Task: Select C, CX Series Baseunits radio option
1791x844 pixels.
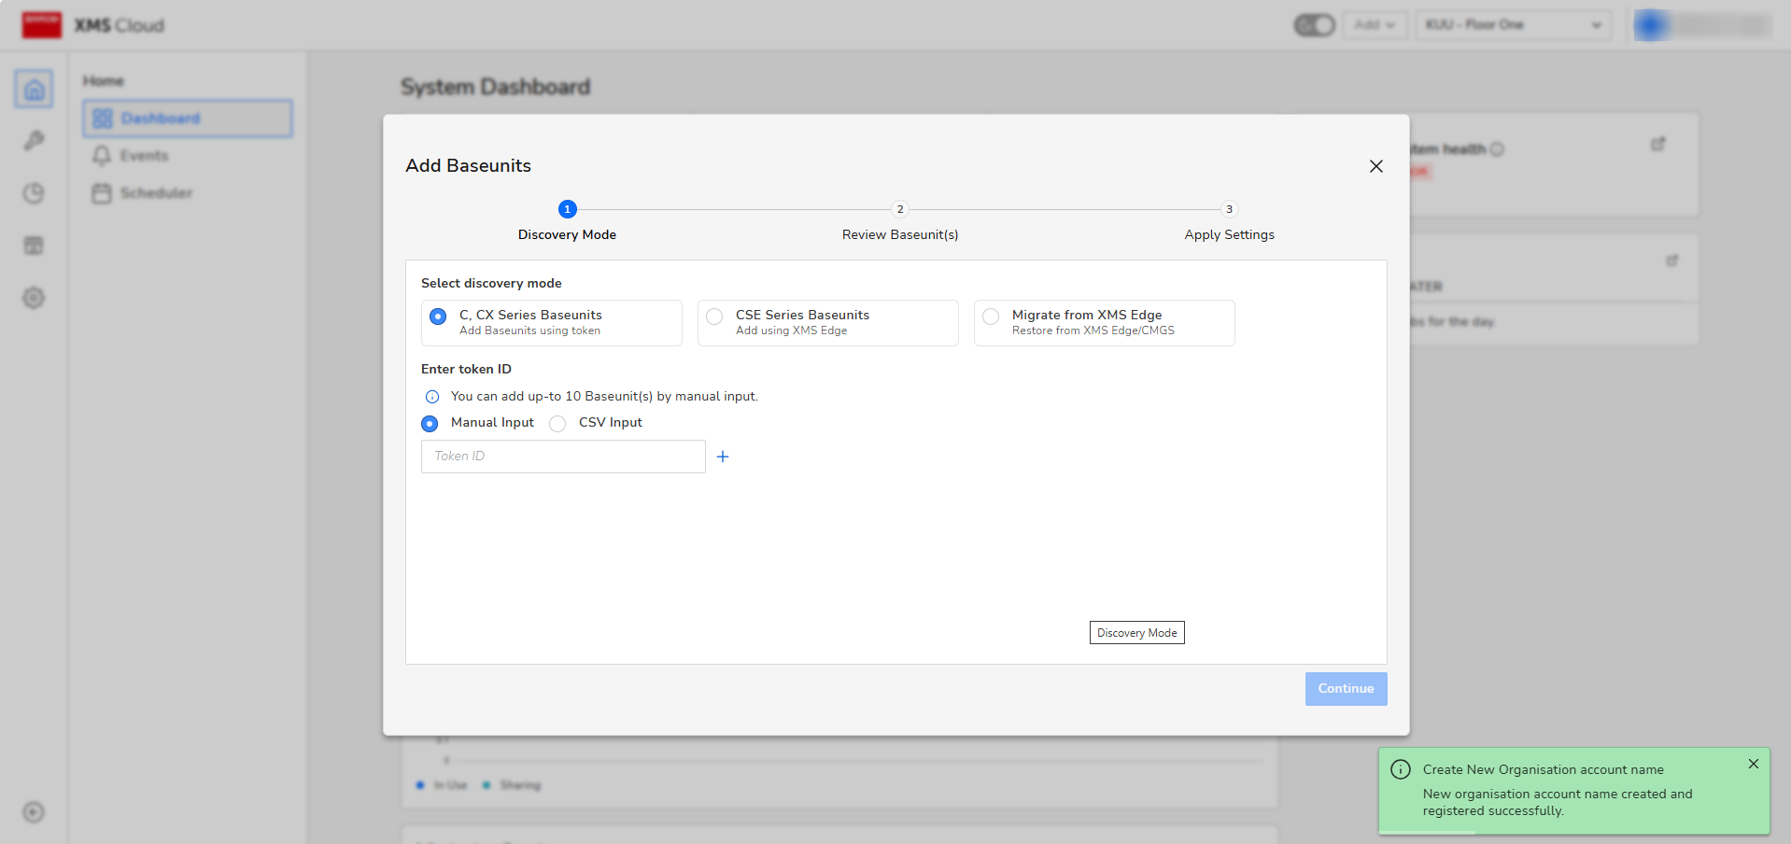Action: (x=438, y=316)
